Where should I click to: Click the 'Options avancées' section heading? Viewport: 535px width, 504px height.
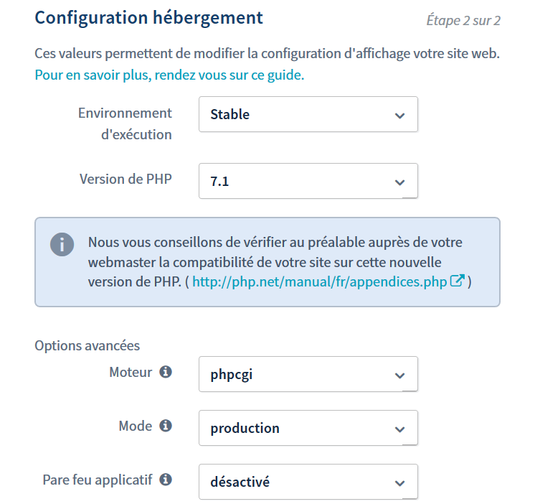click(x=87, y=345)
